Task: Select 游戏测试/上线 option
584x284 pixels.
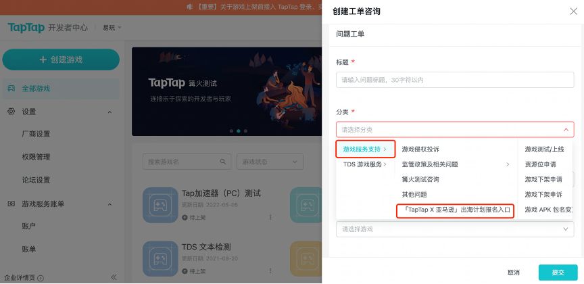Action: point(545,149)
